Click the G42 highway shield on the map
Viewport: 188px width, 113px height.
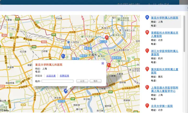tap(34, 47)
